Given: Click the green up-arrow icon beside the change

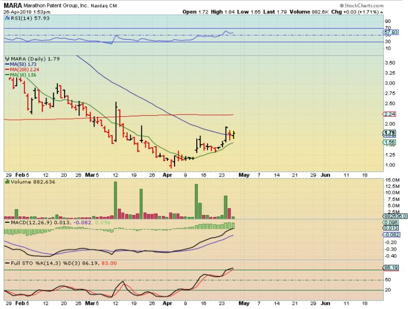Looking at the screenshot, I should click(382, 12).
